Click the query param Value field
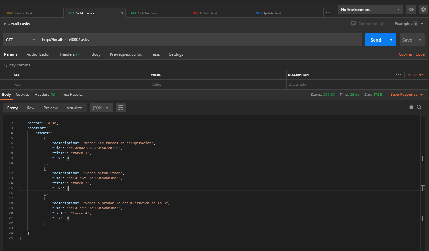 tap(218, 85)
